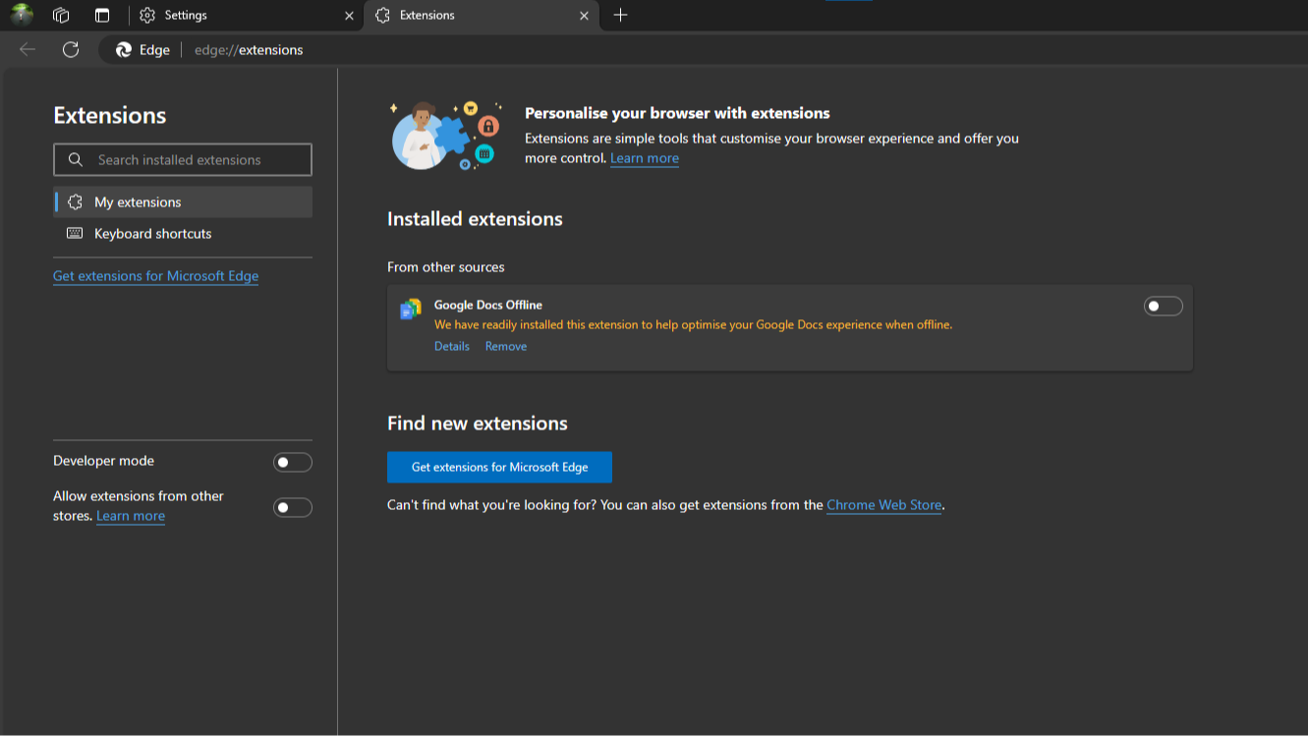This screenshot has width=1308, height=736.
Task: Click the Installed extensions heading
Action: pos(475,219)
